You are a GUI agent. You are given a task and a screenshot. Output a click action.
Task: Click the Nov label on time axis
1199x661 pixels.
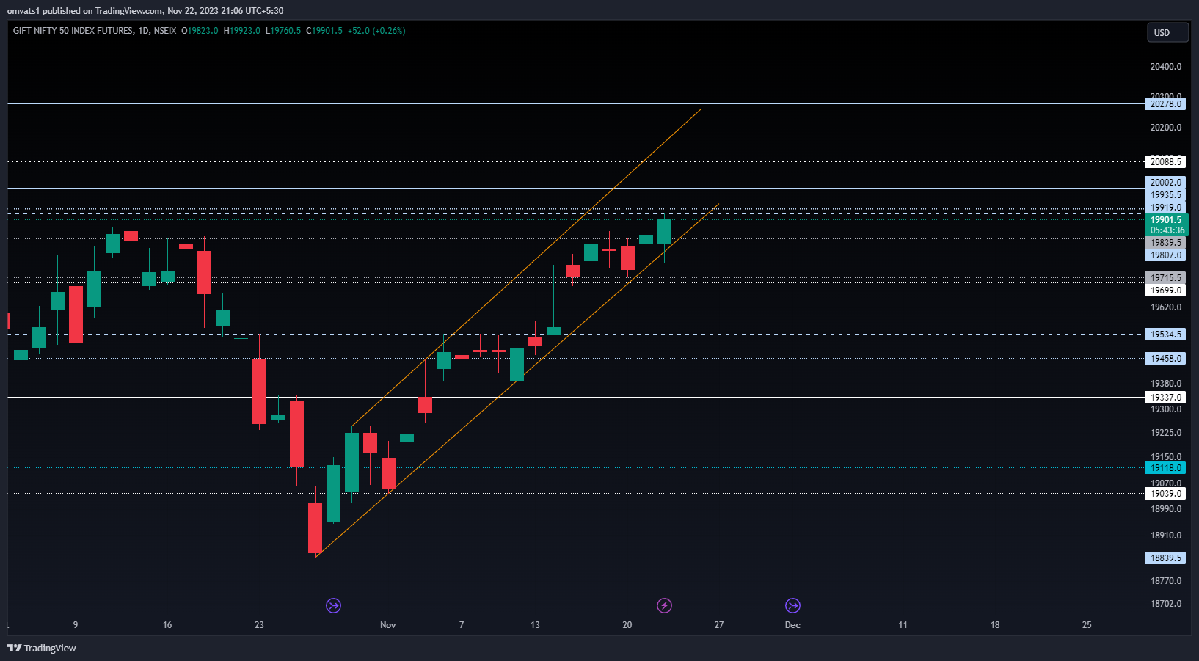pos(388,625)
